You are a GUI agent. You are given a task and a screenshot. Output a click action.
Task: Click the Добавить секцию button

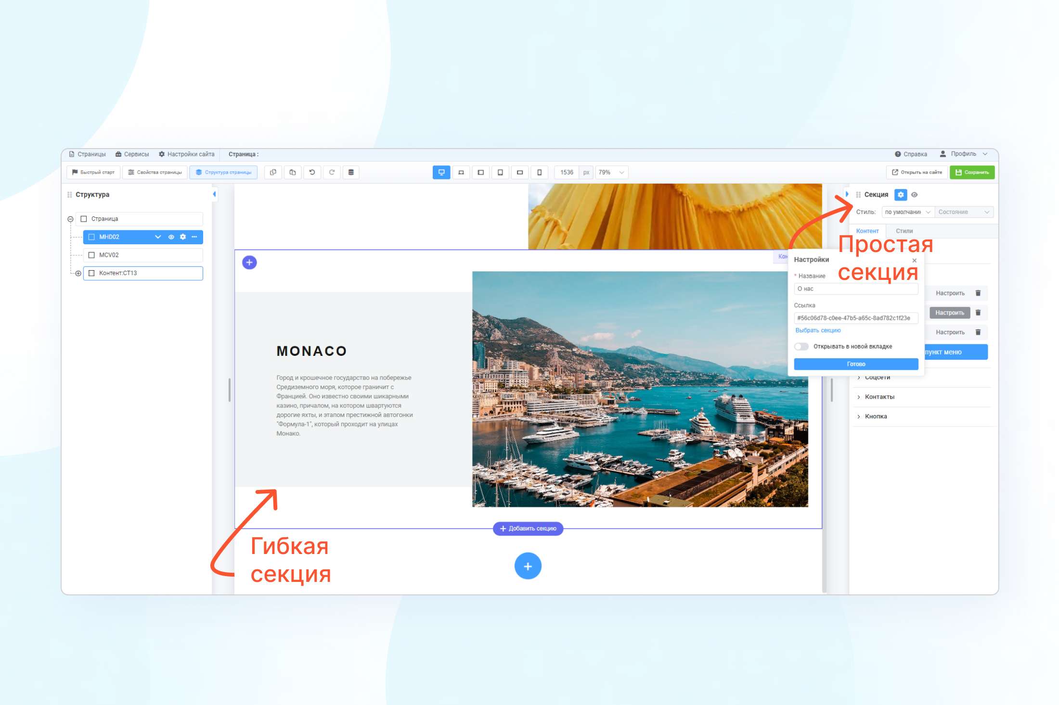pyautogui.click(x=528, y=529)
